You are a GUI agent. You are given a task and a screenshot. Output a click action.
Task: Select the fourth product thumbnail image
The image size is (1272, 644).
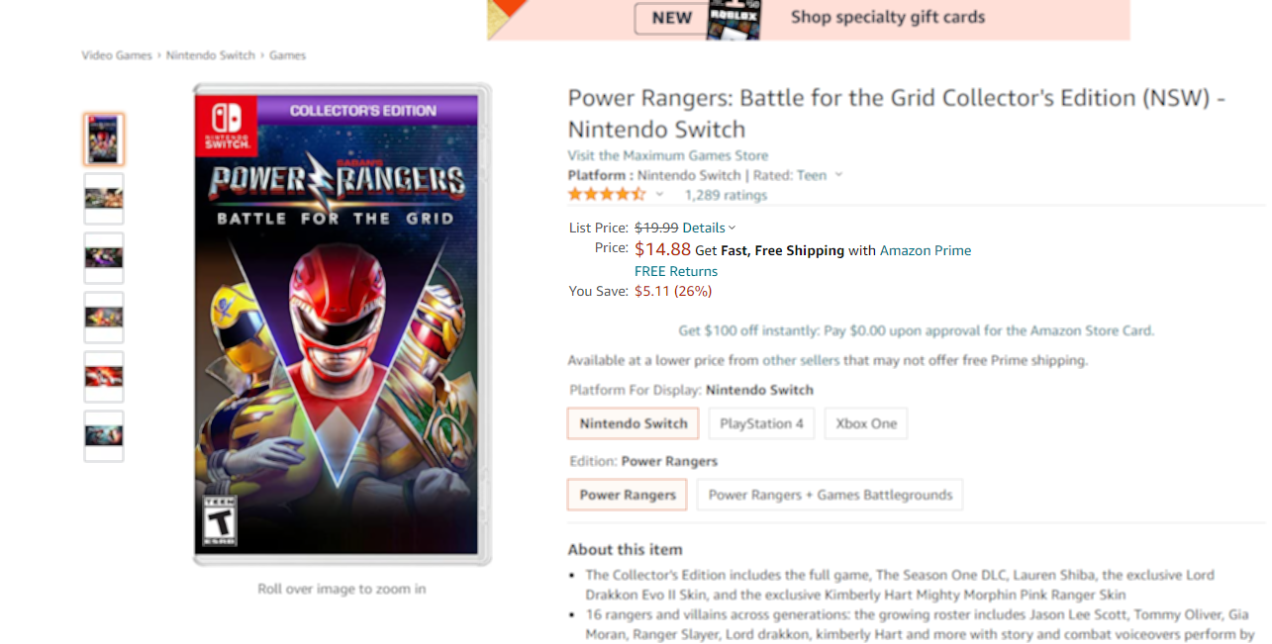click(x=104, y=317)
